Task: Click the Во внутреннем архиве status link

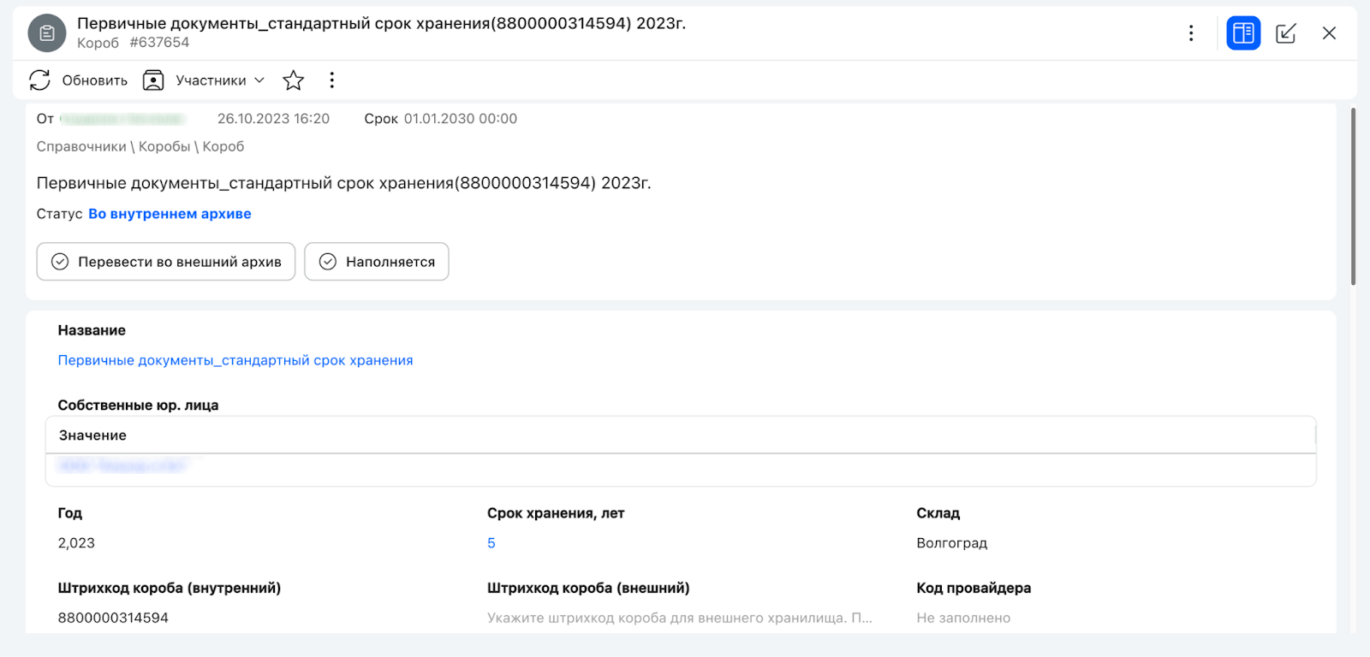Action: click(170, 214)
